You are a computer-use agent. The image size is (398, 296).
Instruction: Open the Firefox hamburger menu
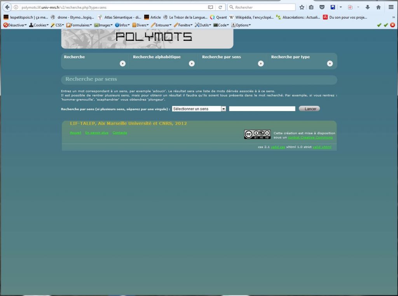click(391, 7)
